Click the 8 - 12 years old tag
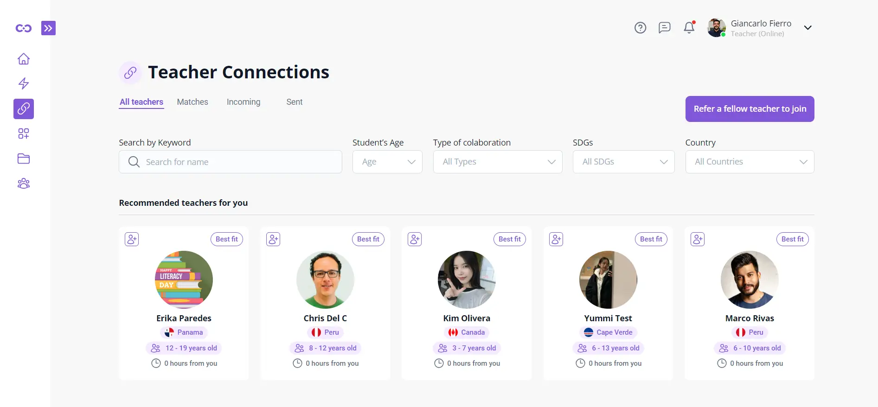Image resolution: width=878 pixels, height=407 pixels. [x=325, y=348]
